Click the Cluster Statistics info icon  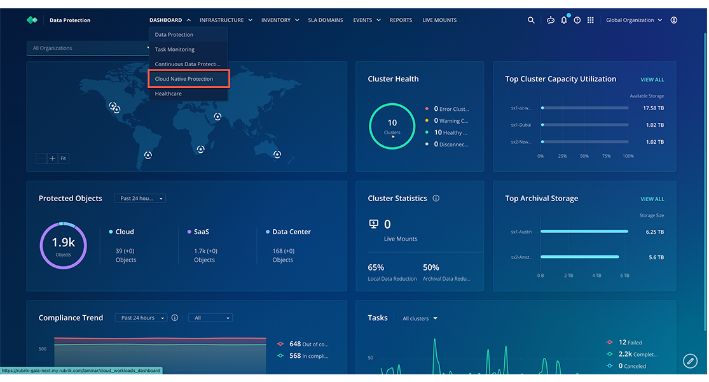[436, 198]
